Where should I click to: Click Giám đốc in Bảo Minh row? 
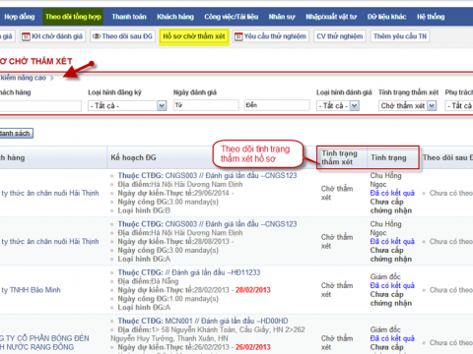(x=385, y=277)
